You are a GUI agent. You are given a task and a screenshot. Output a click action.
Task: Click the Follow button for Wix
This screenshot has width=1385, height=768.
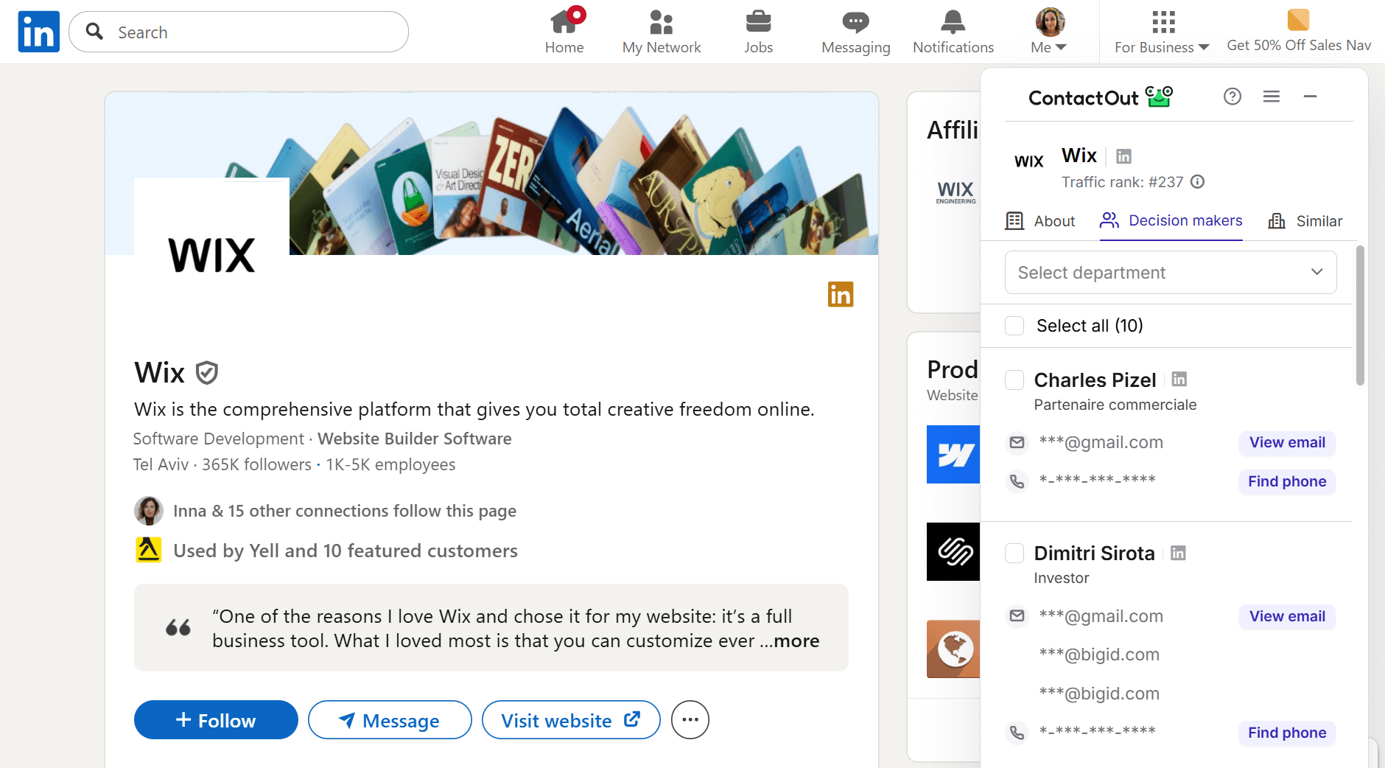(x=216, y=720)
